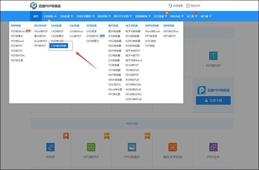259x170 pixels.
Task: Expand the 语音识别 dropdown
Action: pos(104,16)
